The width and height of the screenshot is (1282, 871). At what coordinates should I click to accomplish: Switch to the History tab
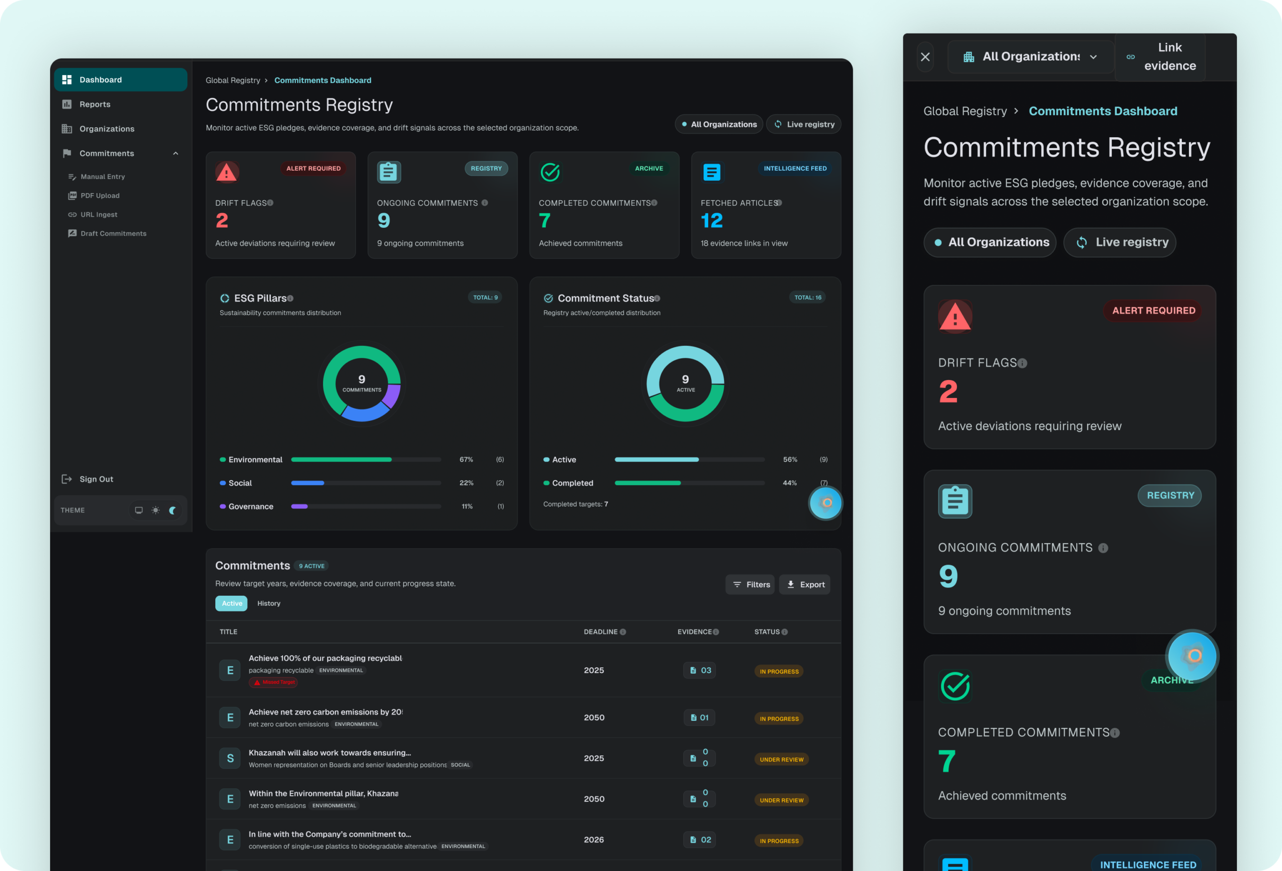tap(268, 604)
